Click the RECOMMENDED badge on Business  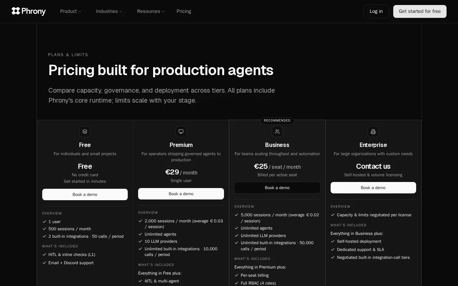(x=277, y=120)
